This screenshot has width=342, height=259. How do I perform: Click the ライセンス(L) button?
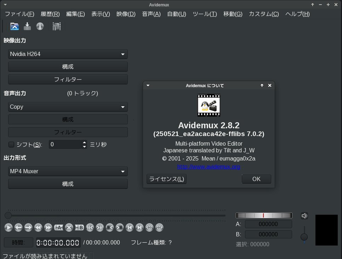(x=166, y=179)
